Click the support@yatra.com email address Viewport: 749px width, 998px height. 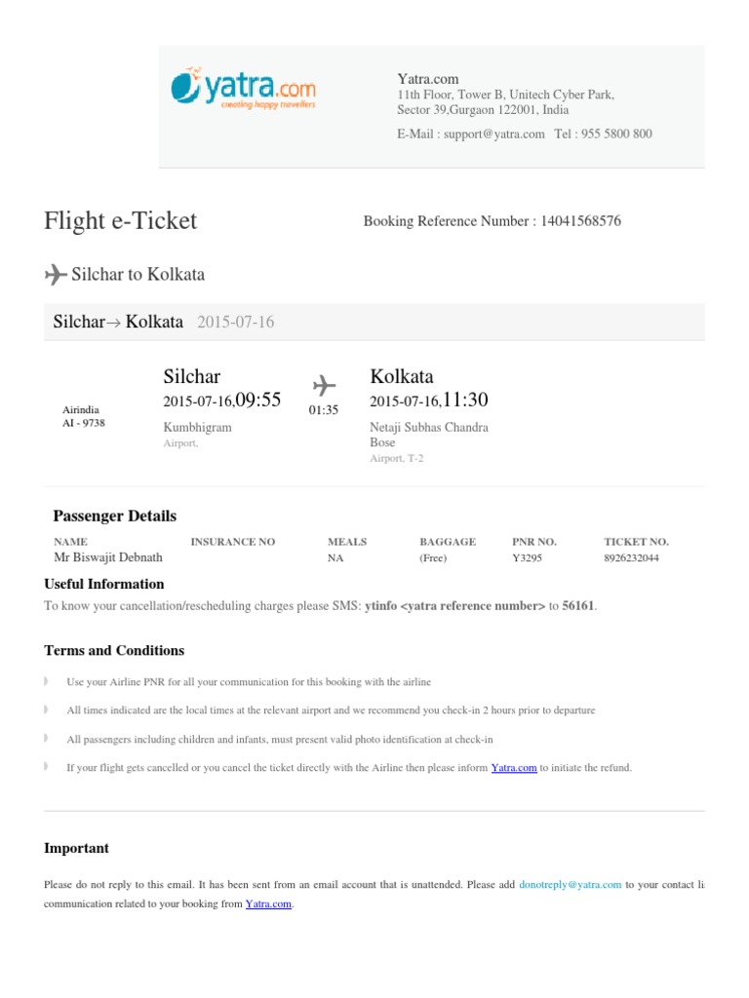tap(493, 134)
